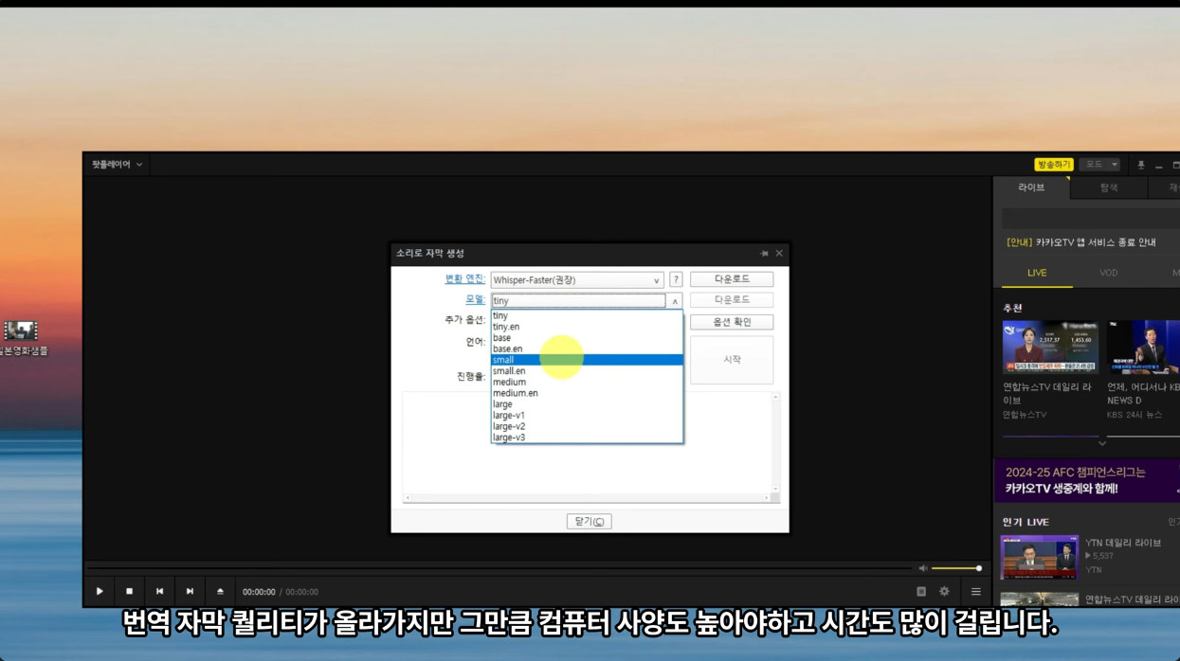Click the 변환 엔진 link label
1180x661 pixels.
pyautogui.click(x=465, y=279)
